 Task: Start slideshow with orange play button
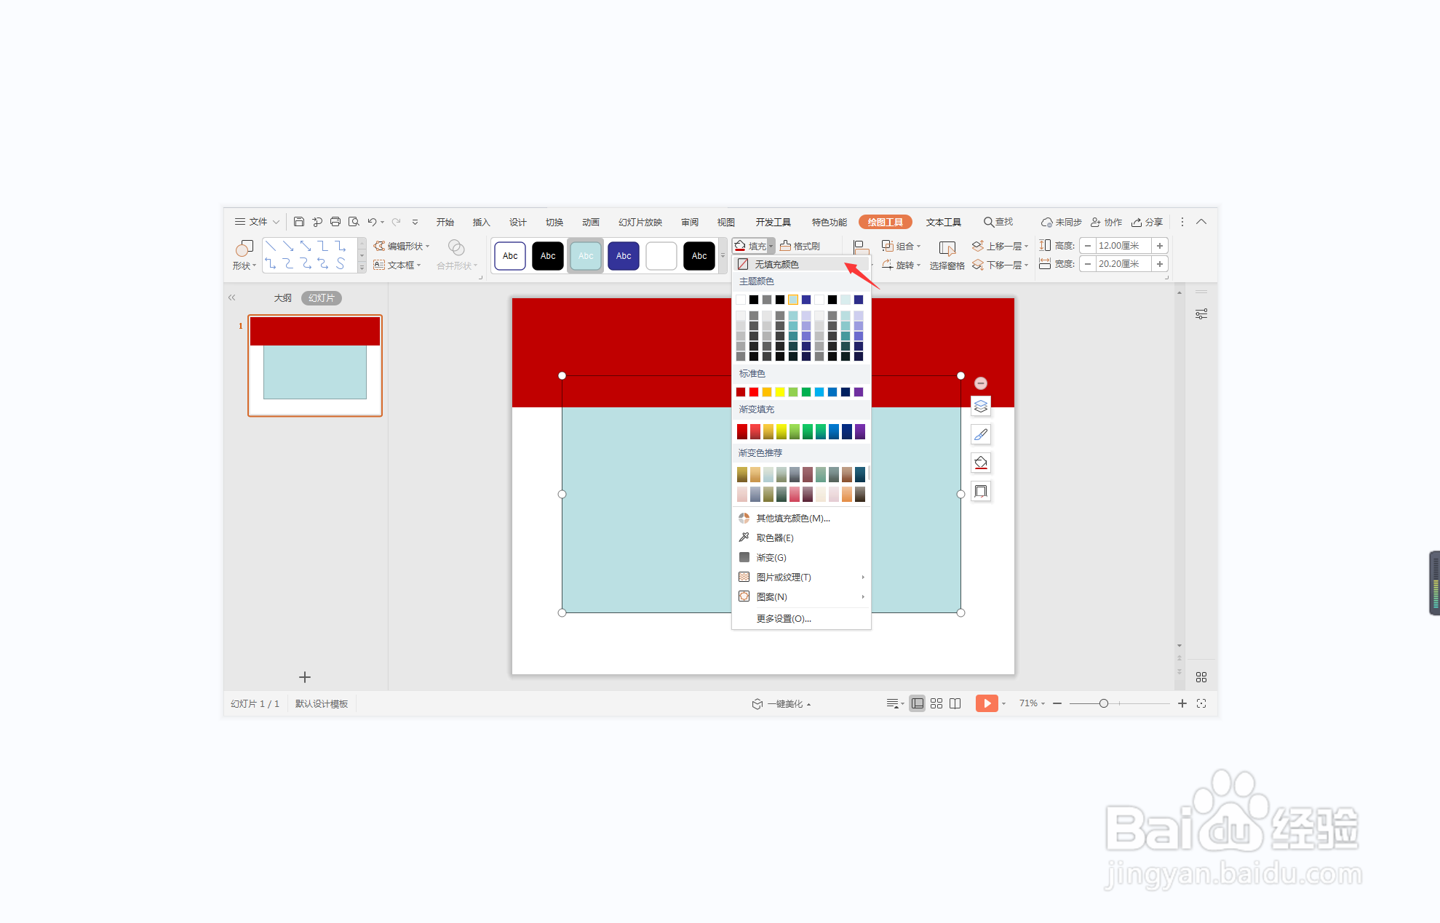(x=986, y=703)
